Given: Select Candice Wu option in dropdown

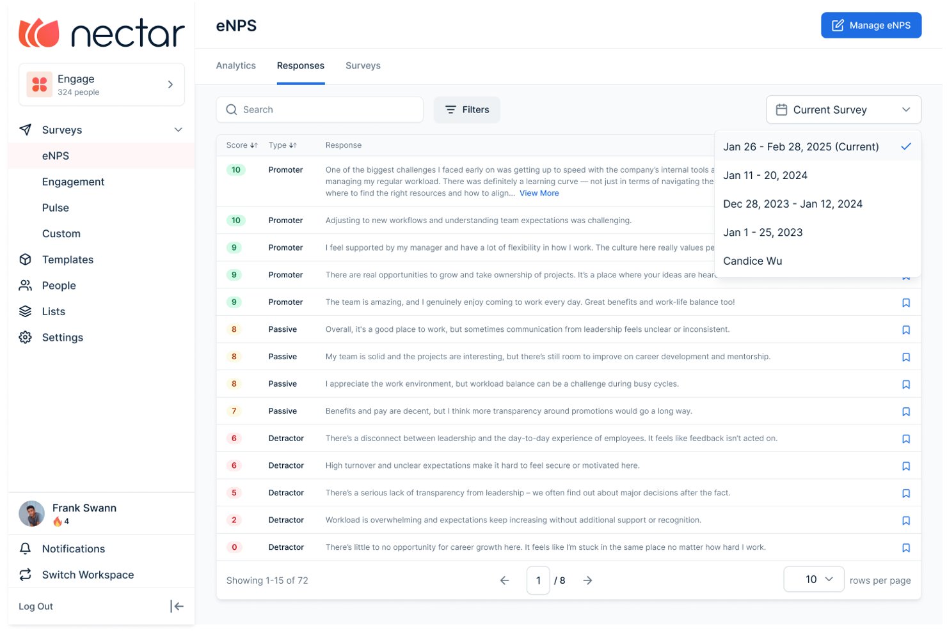Looking at the screenshot, I should click(817, 261).
